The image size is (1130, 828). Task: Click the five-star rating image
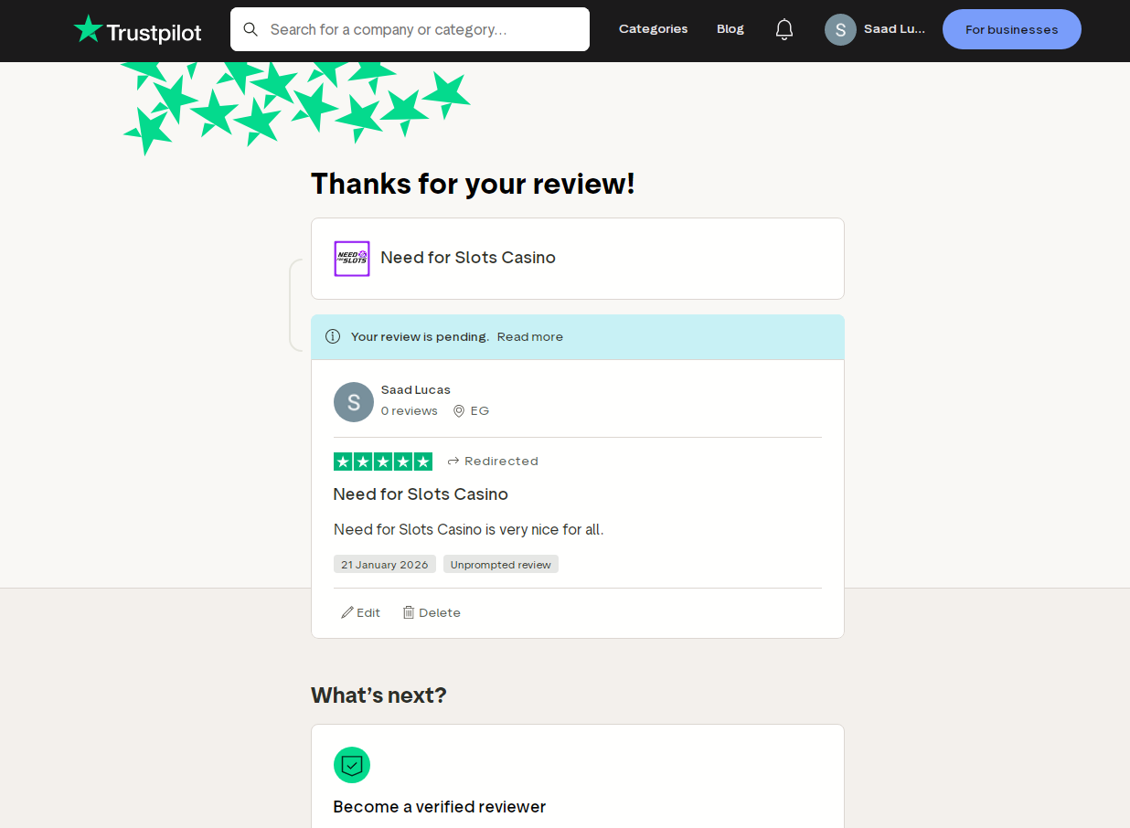(x=383, y=462)
